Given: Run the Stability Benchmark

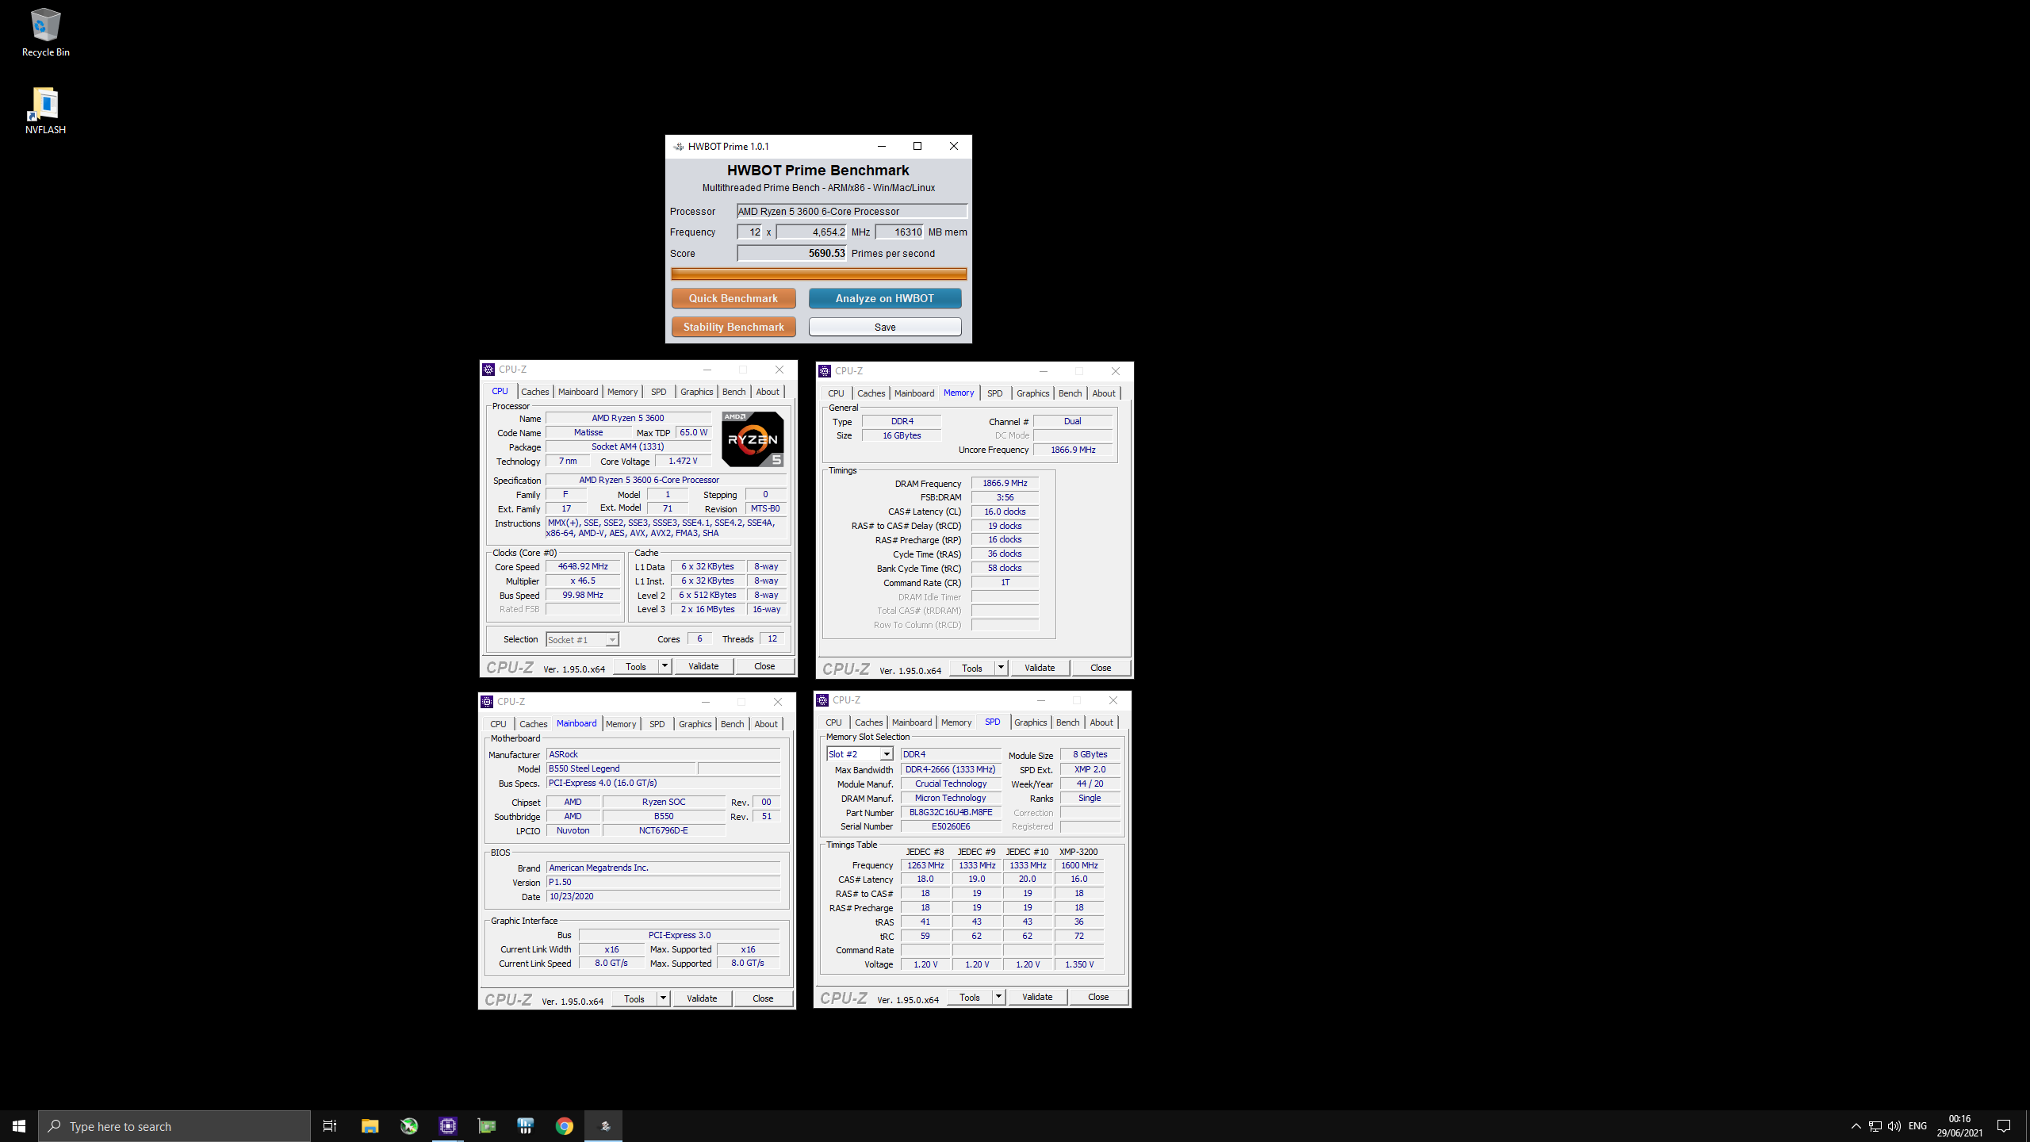Looking at the screenshot, I should click(x=733, y=327).
